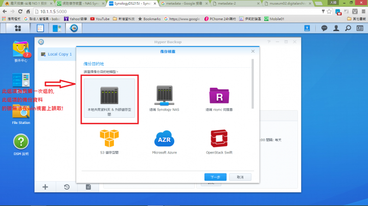The height and width of the screenshot is (206, 368).
Task: Open the new folder bookmark folder
Action: pyautogui.click(x=124, y=19)
